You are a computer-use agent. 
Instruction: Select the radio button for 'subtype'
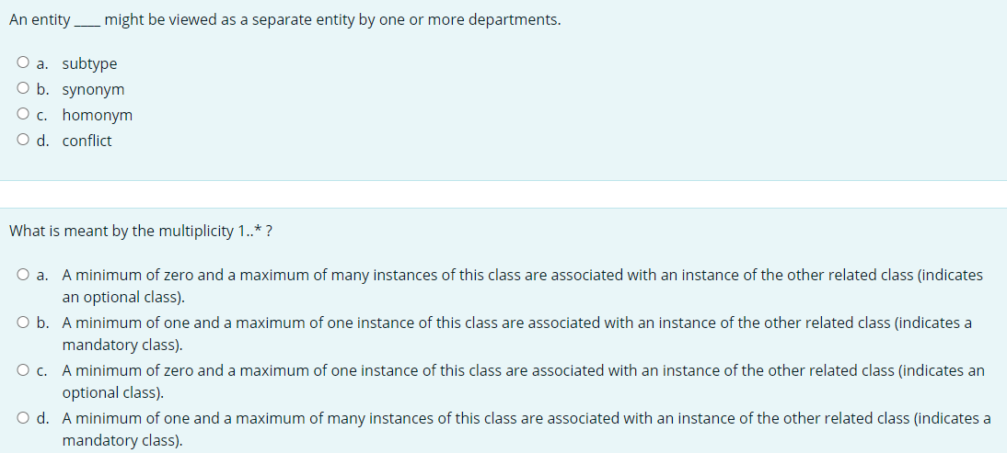coord(23,62)
